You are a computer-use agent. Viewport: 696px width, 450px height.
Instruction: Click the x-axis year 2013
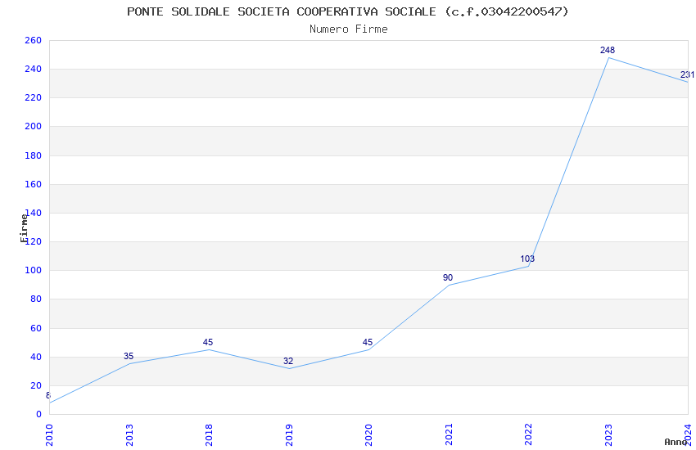[129, 435]
